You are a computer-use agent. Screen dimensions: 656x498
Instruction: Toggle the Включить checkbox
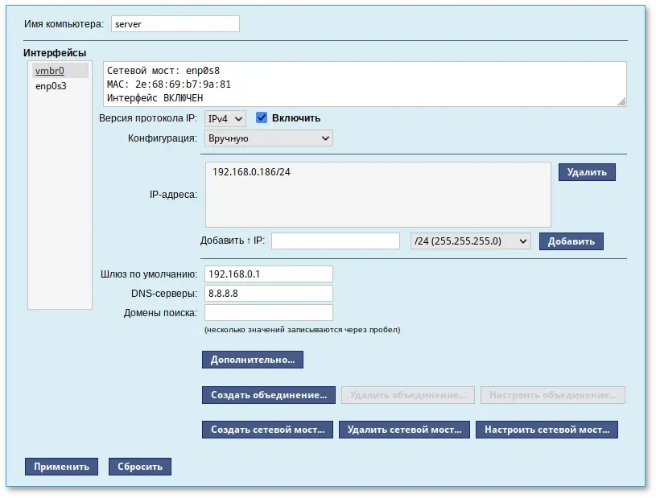[x=261, y=117]
